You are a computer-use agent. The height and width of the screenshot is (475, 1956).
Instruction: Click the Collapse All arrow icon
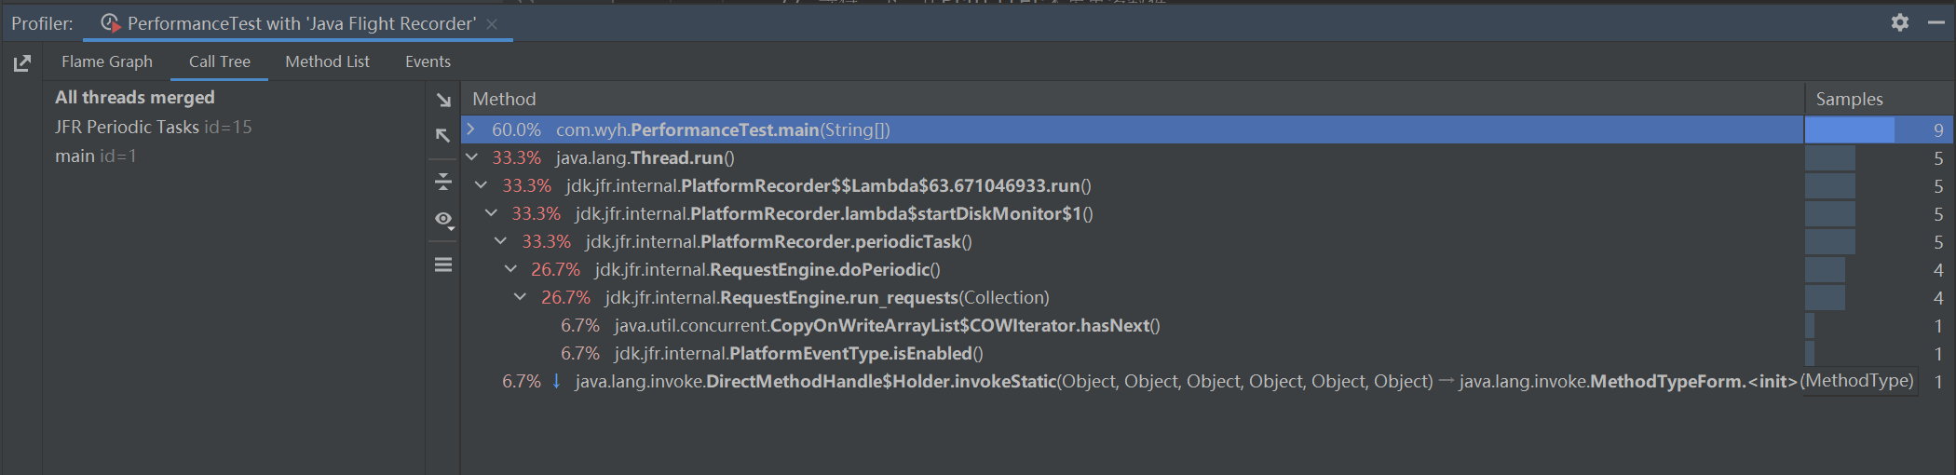(443, 136)
